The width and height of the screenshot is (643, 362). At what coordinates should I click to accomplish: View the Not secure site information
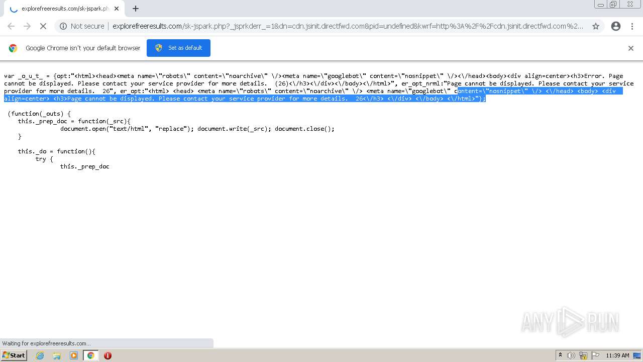click(x=82, y=26)
